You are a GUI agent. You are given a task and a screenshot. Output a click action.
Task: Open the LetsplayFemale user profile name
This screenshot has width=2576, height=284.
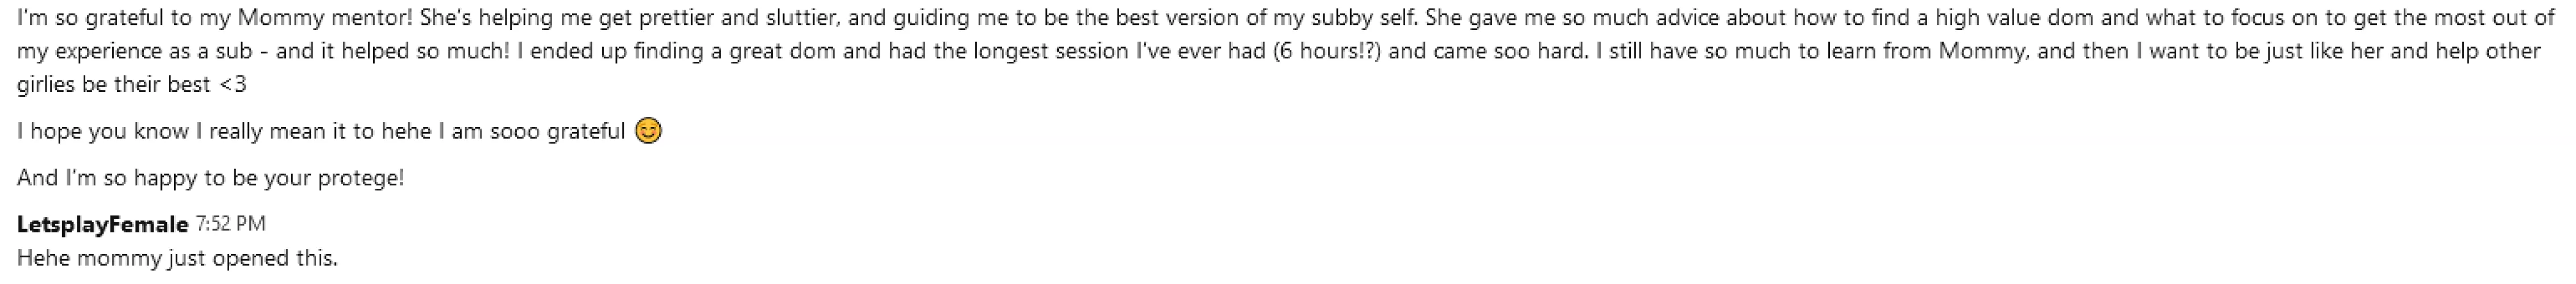(x=102, y=224)
